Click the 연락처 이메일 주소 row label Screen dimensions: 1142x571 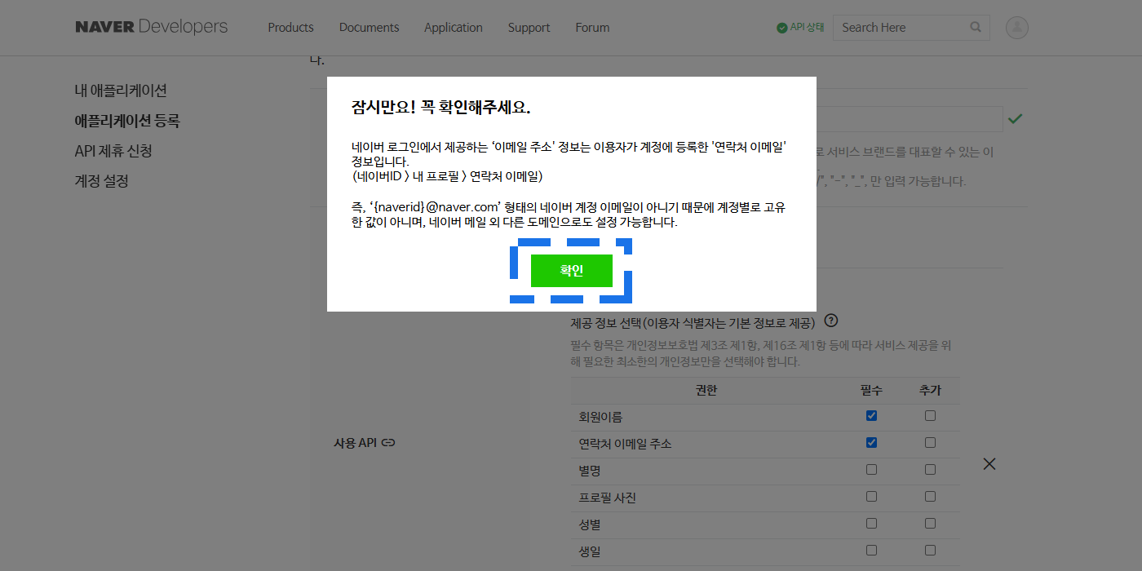click(x=626, y=444)
